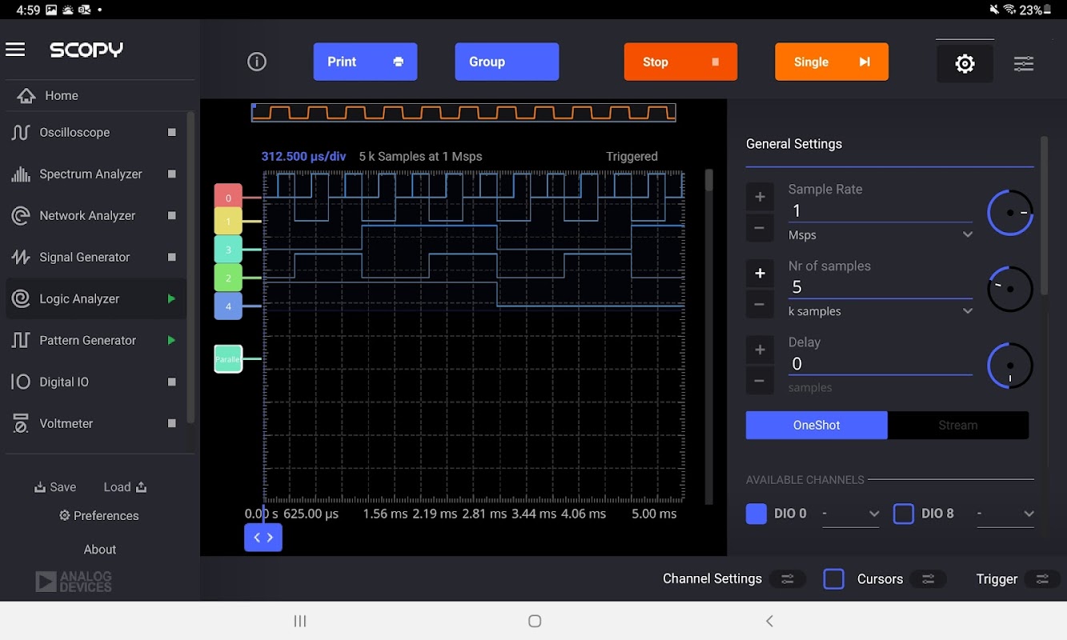Screen dimensions: 1067x640
Task: Select red channel 0 handle
Action: click(x=228, y=198)
